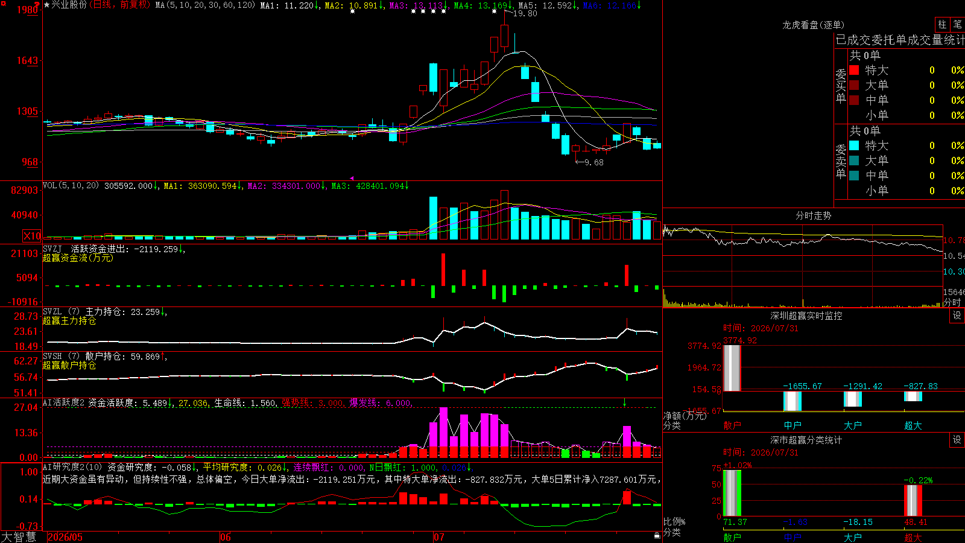The height and width of the screenshot is (543, 965).
Task: Click the 小单 row under 委卖单
Action: 906,191
